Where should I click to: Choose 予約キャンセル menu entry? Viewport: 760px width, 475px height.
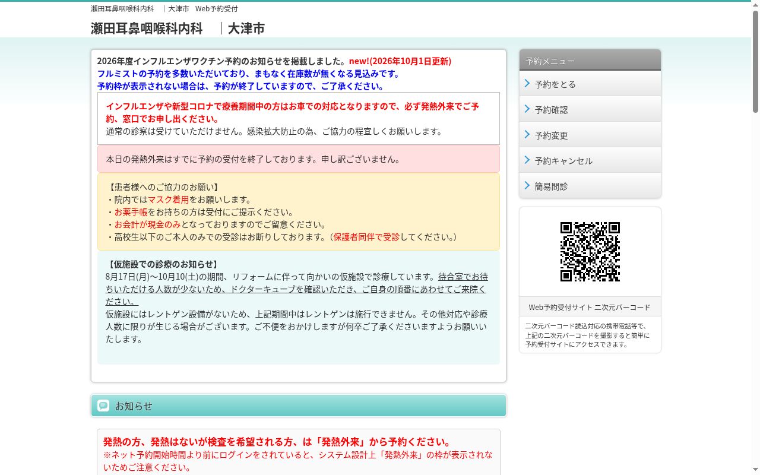click(x=590, y=160)
